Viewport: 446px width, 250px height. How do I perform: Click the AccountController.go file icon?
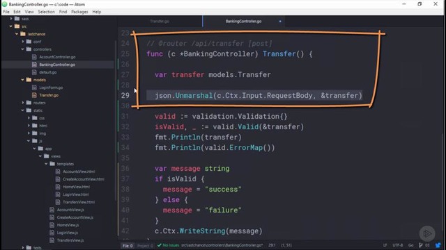coord(34,57)
